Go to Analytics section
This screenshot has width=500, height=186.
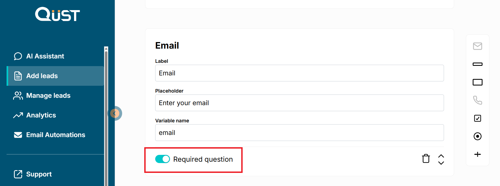[x=41, y=115]
